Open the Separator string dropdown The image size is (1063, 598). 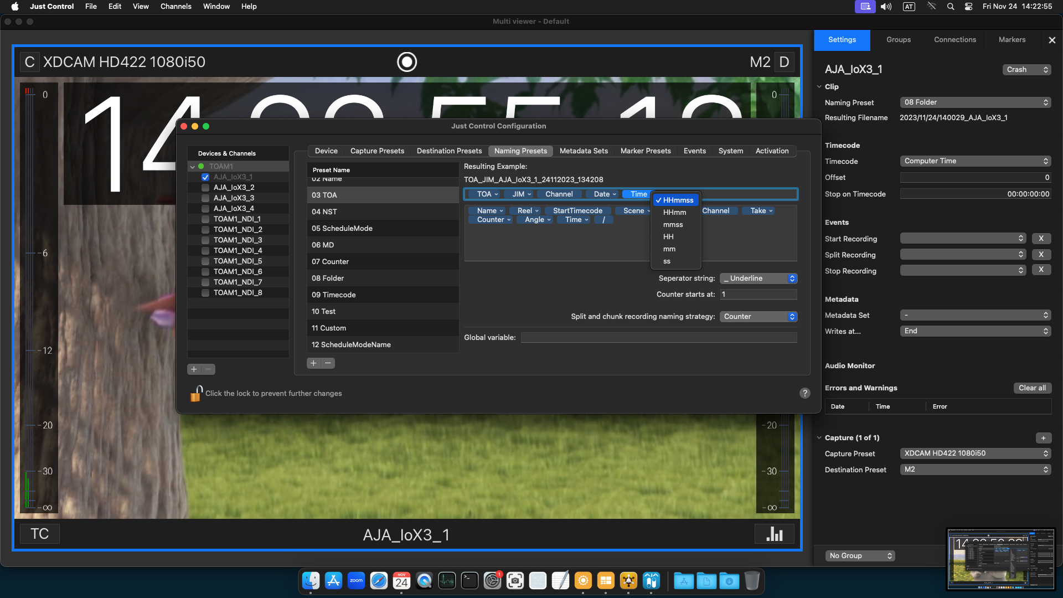coord(758,279)
